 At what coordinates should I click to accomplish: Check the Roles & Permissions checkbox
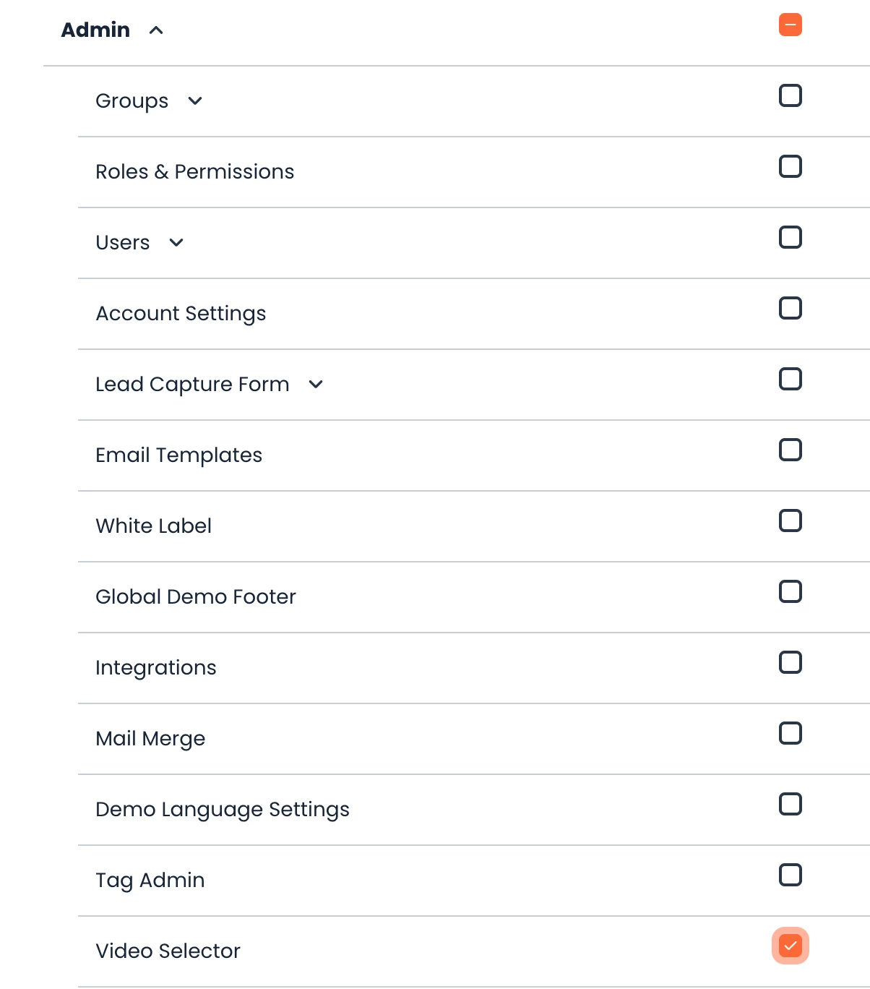click(791, 166)
